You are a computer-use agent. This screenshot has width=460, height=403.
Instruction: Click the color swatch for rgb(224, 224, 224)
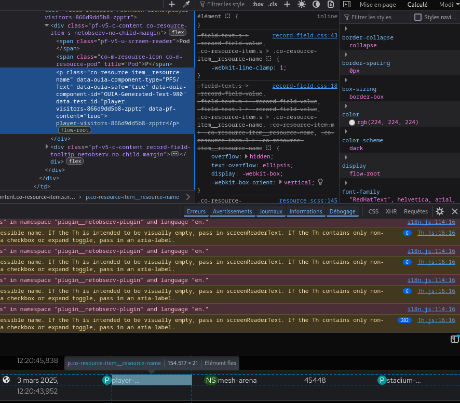(x=352, y=123)
